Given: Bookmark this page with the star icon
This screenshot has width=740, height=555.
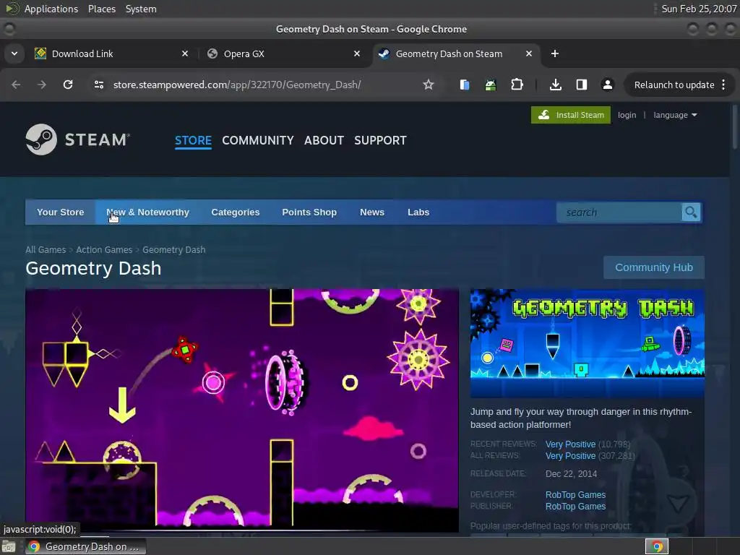Looking at the screenshot, I should click(x=428, y=85).
